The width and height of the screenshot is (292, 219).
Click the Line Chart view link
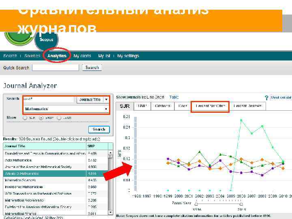click(155, 97)
